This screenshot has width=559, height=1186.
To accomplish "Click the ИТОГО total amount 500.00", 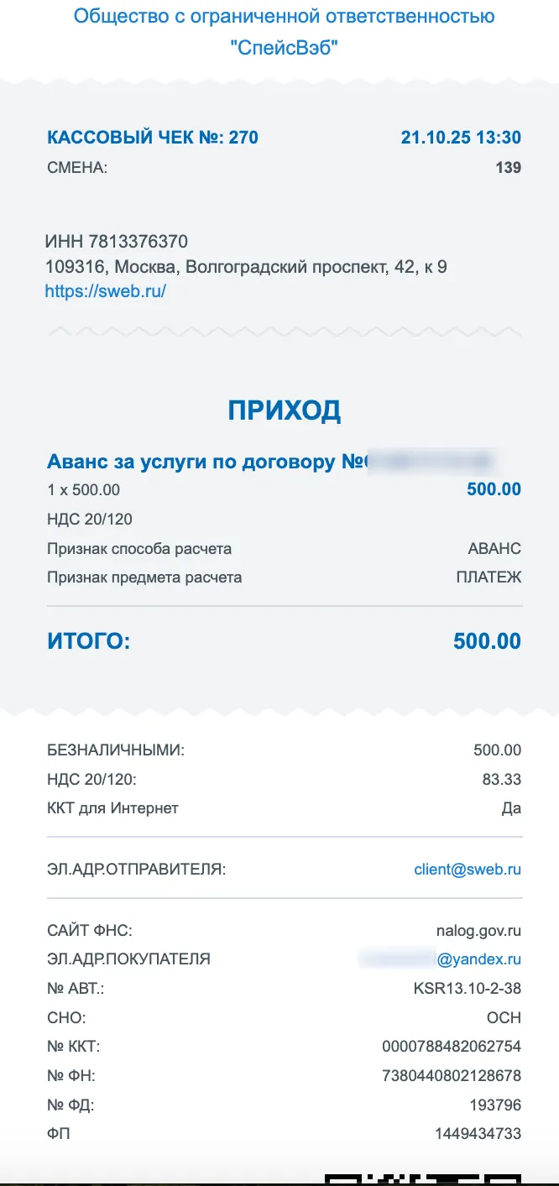I will (487, 642).
